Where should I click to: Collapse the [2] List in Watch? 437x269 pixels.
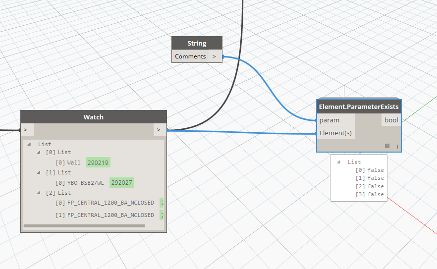point(39,193)
